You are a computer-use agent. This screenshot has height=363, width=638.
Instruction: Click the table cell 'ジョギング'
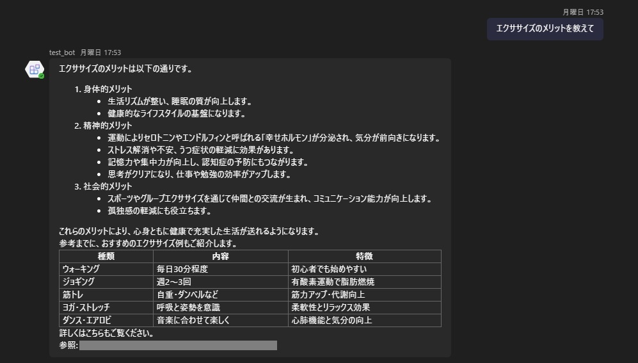[x=106, y=282]
